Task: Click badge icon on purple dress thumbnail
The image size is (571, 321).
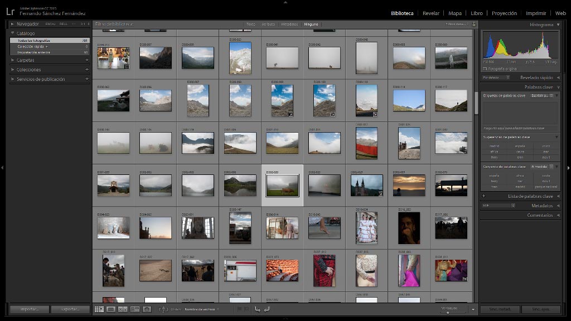Action: point(465,279)
